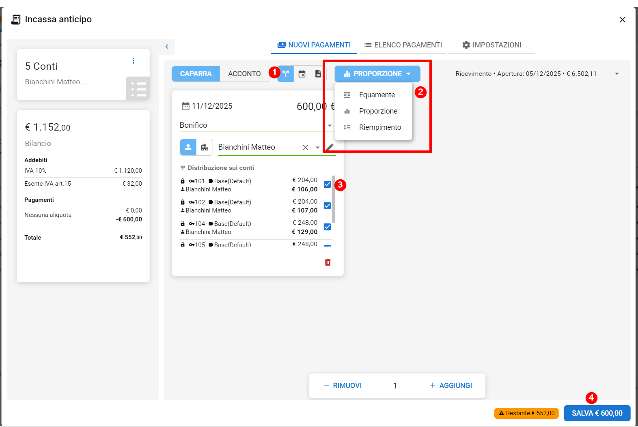
Task: Expand the Ricevimento Apertura selector
Action: tap(616, 74)
